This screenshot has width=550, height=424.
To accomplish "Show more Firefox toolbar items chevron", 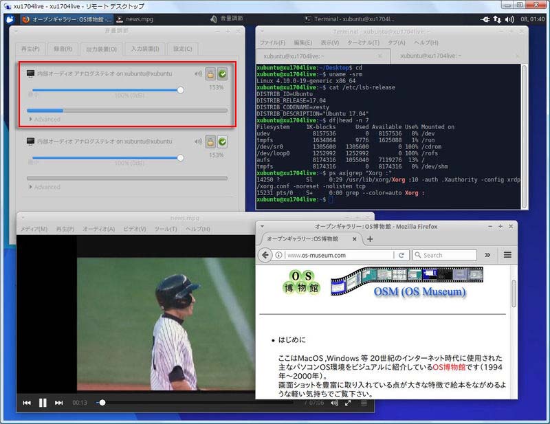I will click(x=487, y=255).
